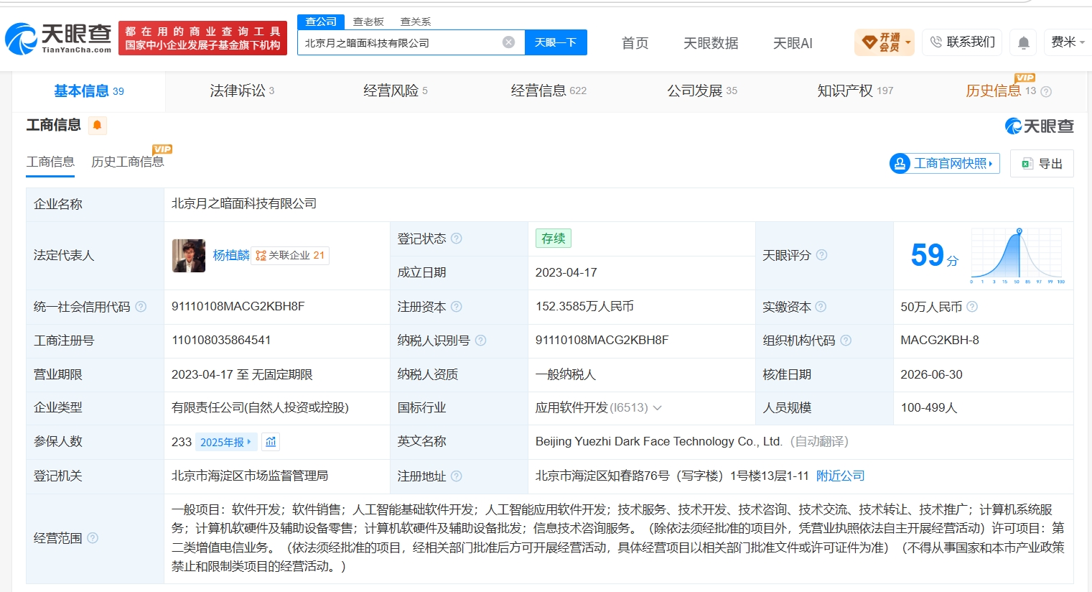Select the 历史工商信息 sub-tab
The width and height of the screenshot is (1092, 592).
pyautogui.click(x=127, y=162)
